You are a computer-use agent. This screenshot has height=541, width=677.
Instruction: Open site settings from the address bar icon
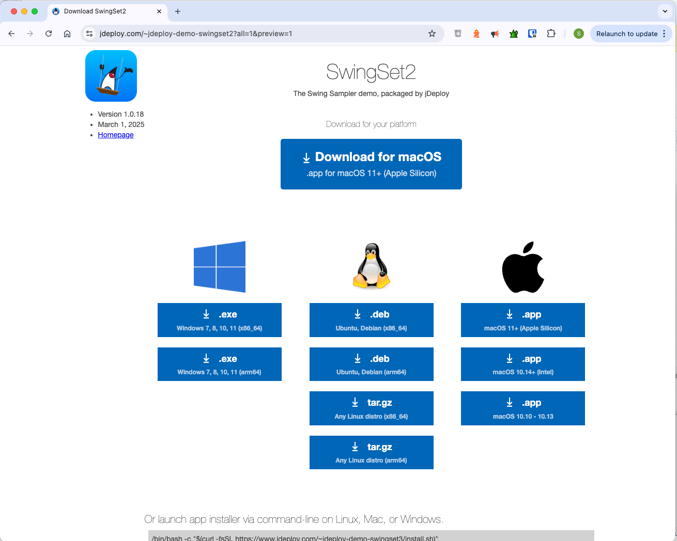coord(89,33)
